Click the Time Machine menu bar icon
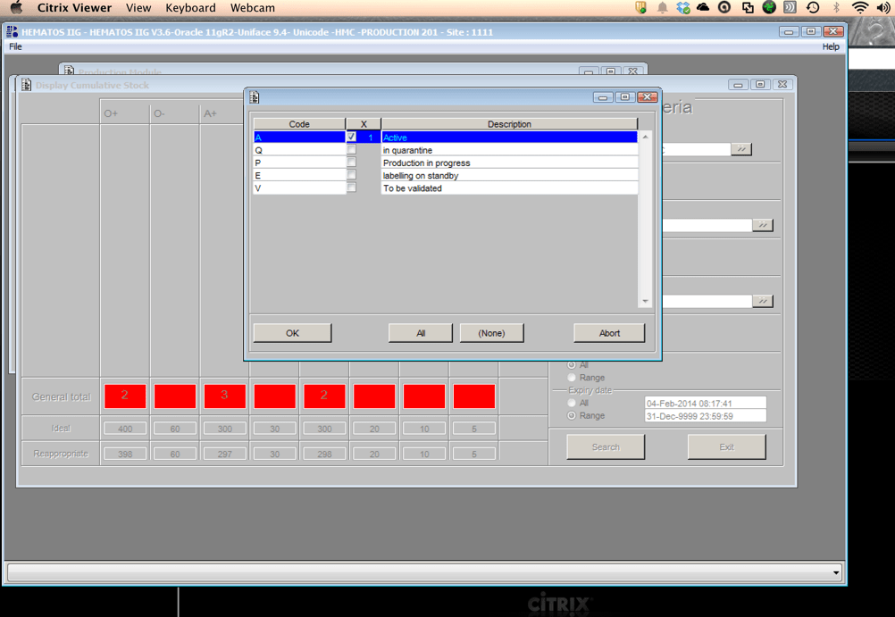Screen dimensions: 895x617 (x=813, y=8)
